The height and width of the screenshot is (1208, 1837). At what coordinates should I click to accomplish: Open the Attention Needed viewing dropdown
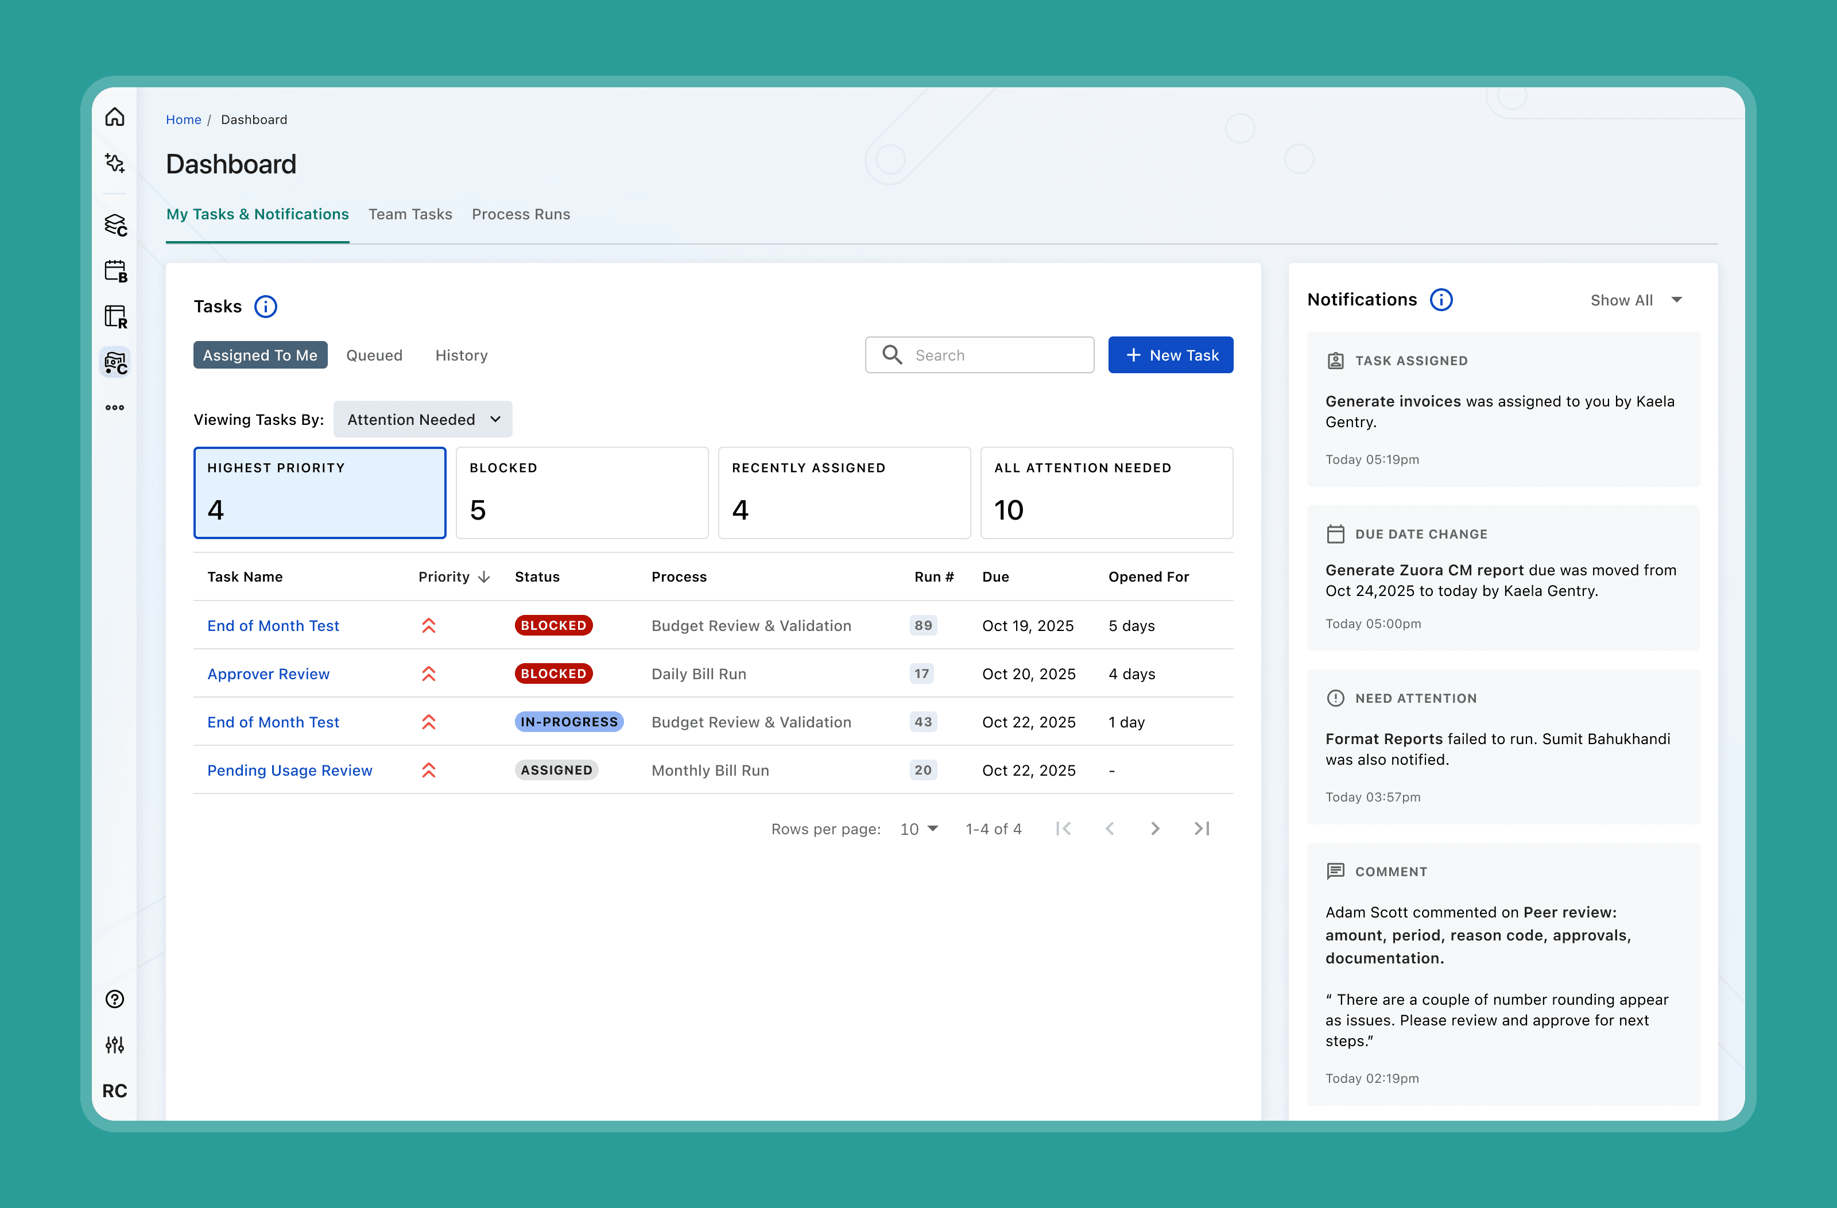pos(423,419)
